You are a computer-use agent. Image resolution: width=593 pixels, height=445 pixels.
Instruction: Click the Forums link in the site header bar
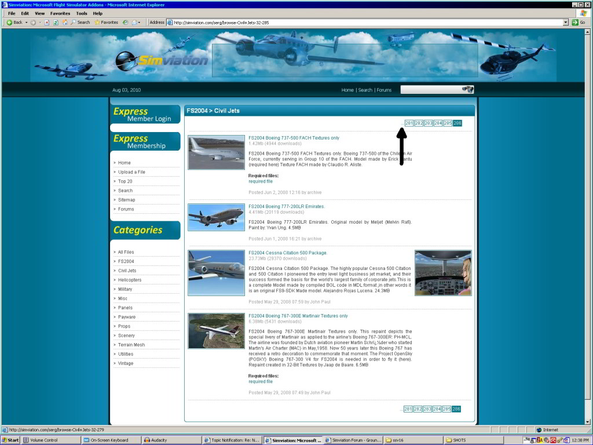[384, 90]
